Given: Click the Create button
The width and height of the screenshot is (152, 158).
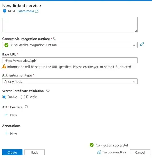Looking at the screenshot, I should (x=12, y=152).
